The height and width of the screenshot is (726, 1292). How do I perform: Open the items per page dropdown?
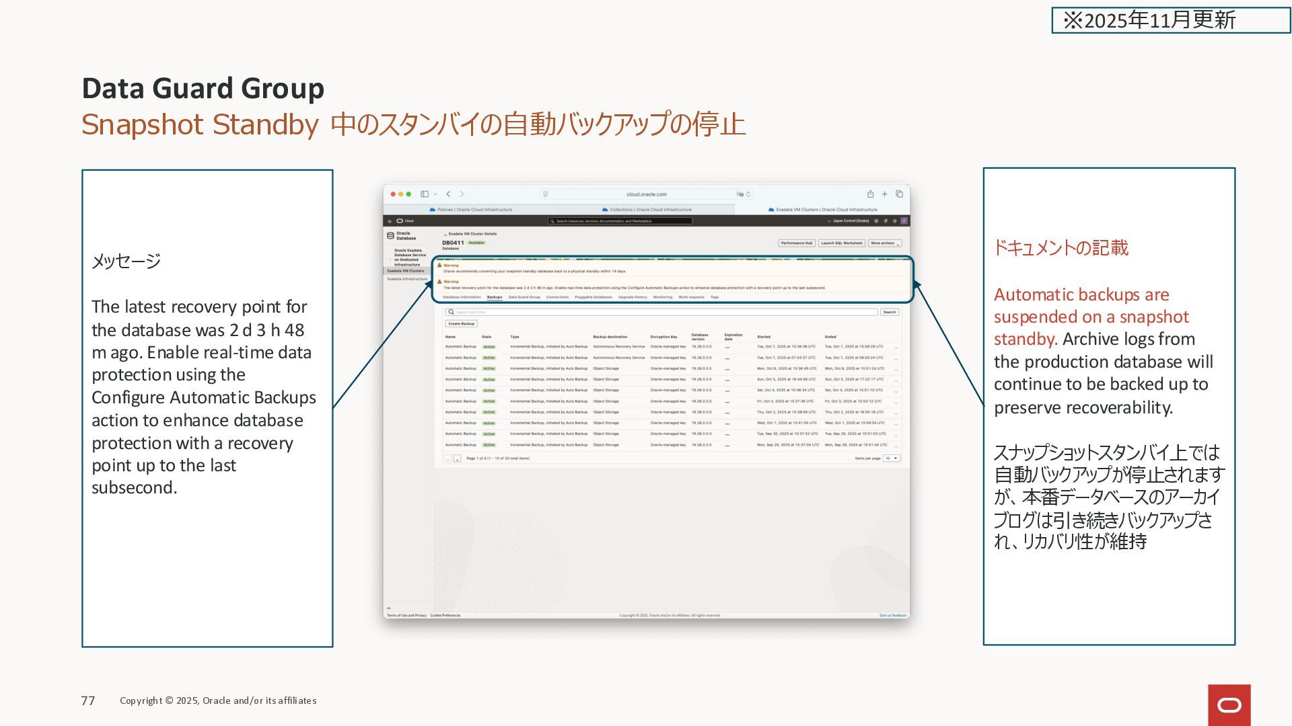892,458
